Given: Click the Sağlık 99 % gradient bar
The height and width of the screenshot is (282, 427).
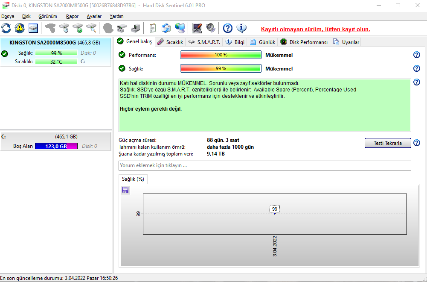Looking at the screenshot, I should point(221,68).
